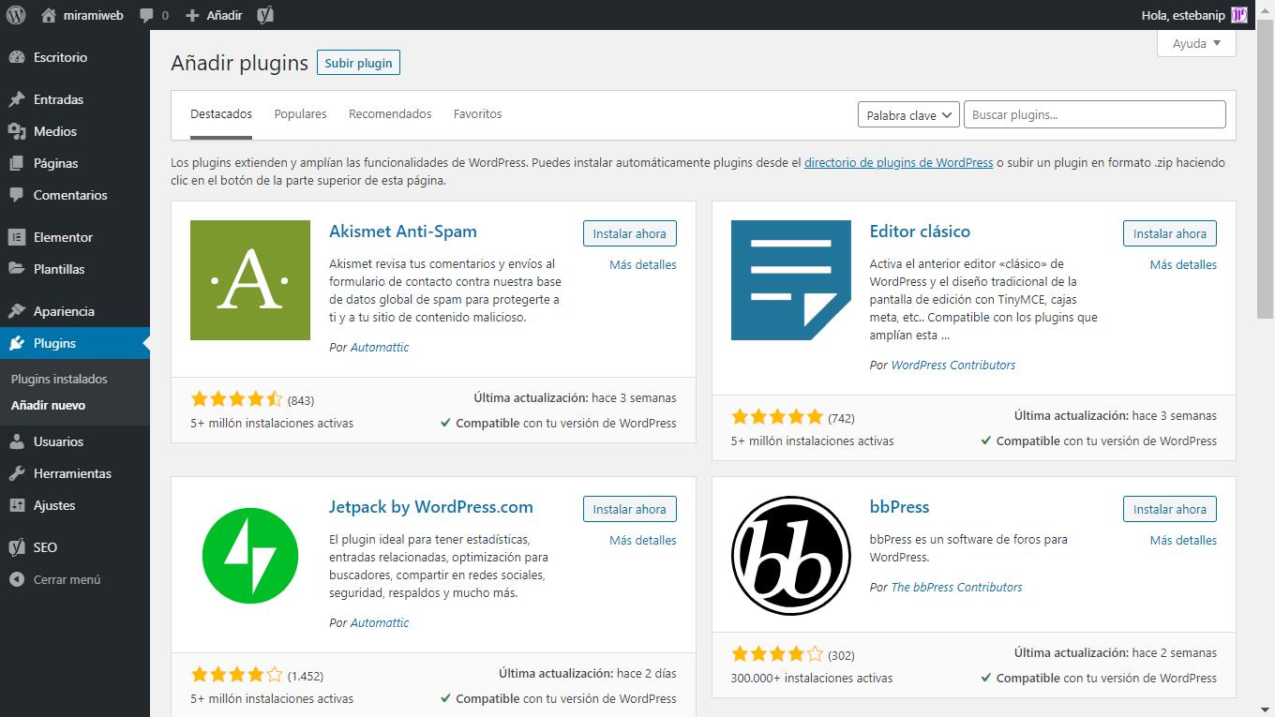Click the Akismet plugin logo

pyautogui.click(x=250, y=280)
